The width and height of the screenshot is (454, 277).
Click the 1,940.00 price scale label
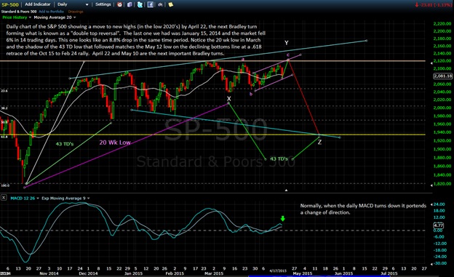(442, 132)
